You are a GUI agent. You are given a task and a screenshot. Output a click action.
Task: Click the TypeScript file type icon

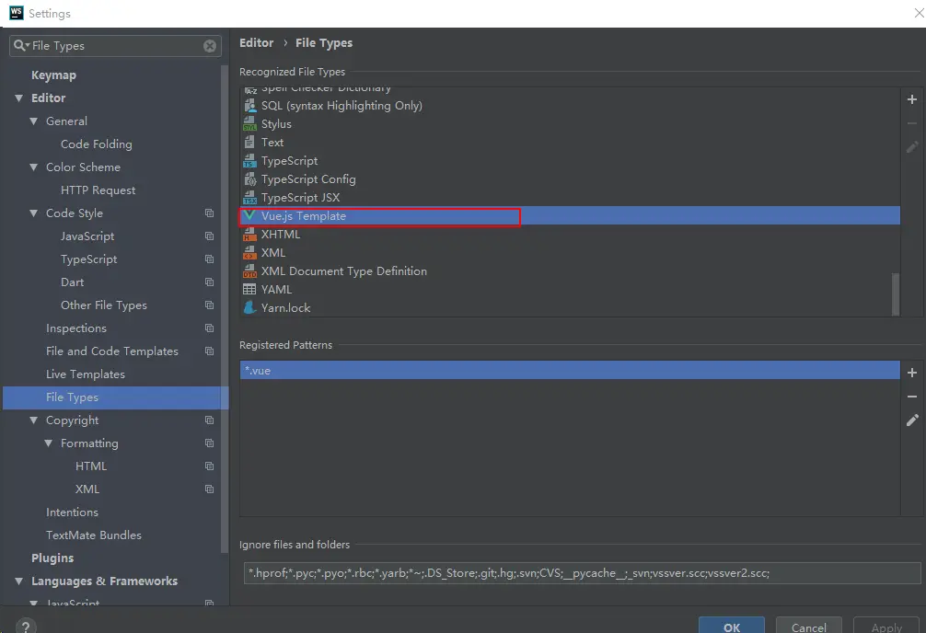click(249, 161)
